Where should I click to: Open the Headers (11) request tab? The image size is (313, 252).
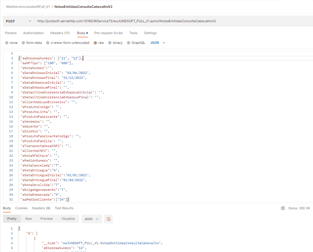coord(60,33)
